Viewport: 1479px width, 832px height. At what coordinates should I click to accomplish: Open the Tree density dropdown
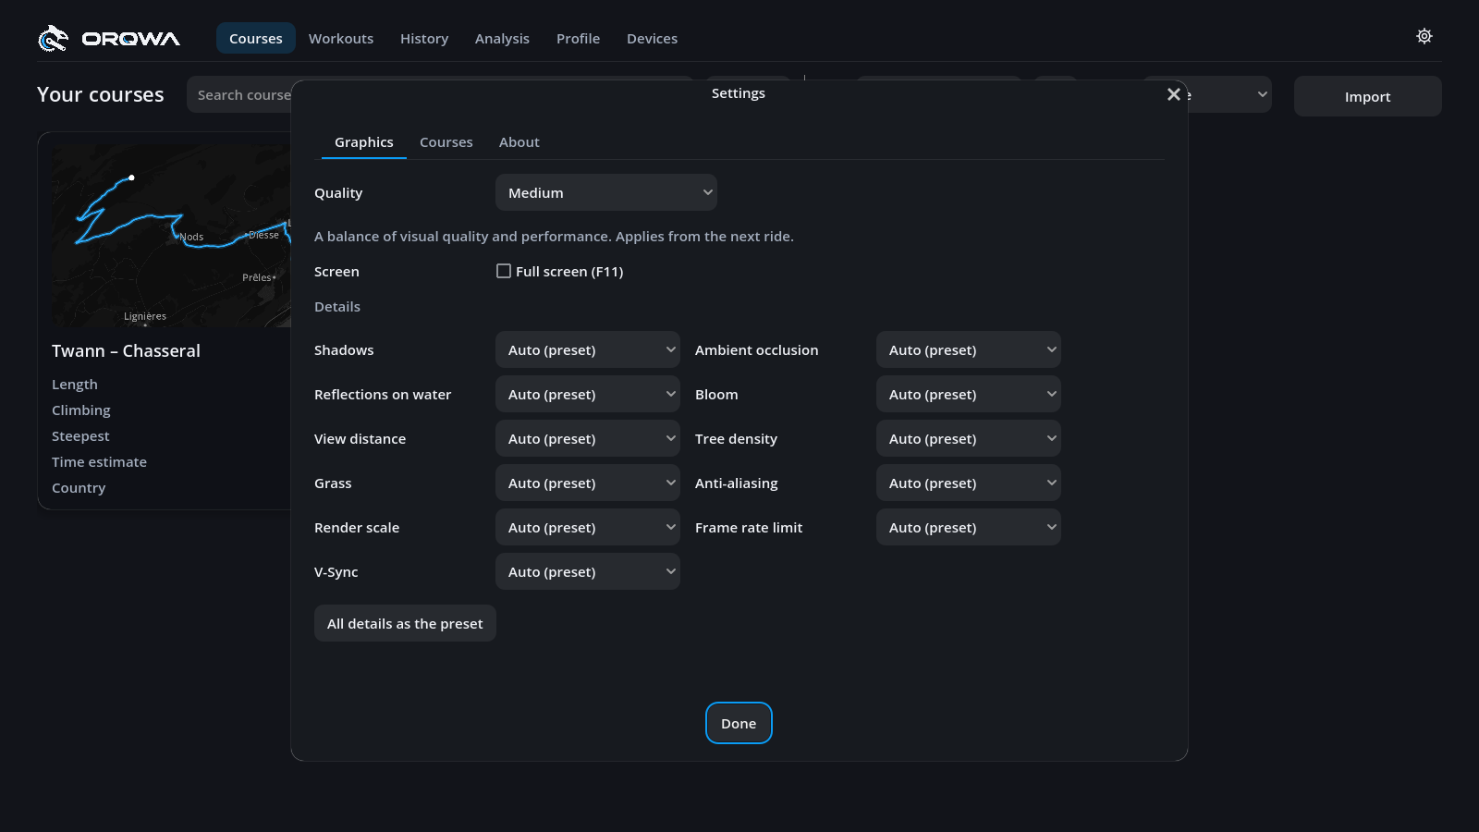point(969,438)
